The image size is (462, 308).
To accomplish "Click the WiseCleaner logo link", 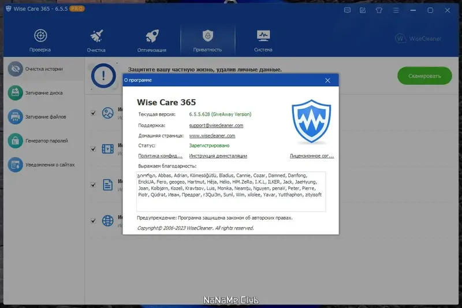I will pos(418,39).
